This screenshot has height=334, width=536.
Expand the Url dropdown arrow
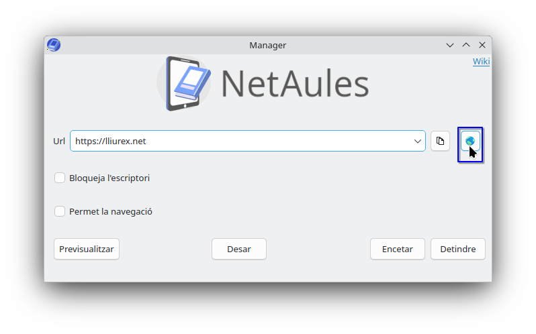click(418, 141)
